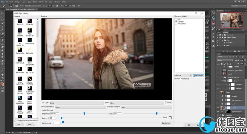This screenshot has height=134, width=247.
Task: Select the Big Sun.lfp preset icon
Action: coord(20,69)
